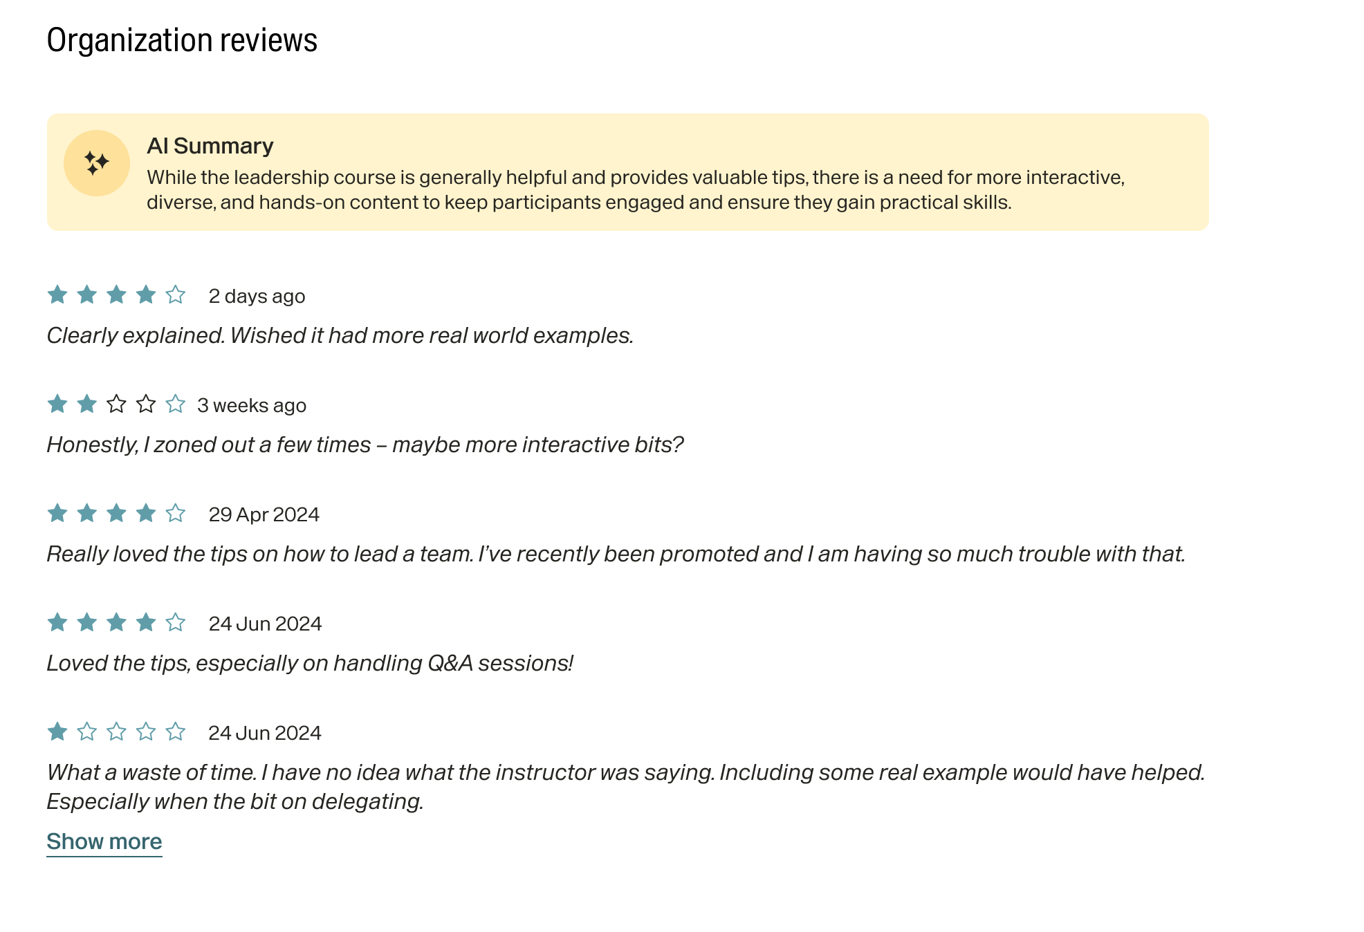The image size is (1364, 932).
Task: Click the 2 days ago review star rating
Action: 116,295
